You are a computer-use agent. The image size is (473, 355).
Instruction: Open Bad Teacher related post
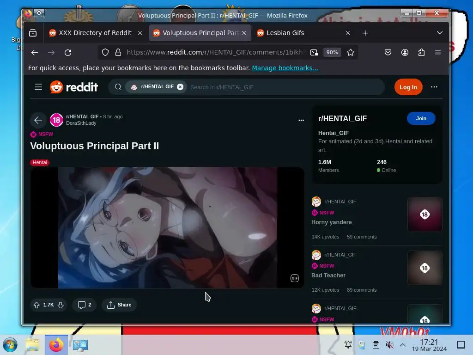tap(328, 275)
